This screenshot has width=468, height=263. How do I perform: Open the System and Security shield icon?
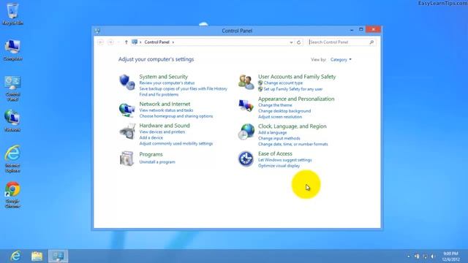(127, 82)
